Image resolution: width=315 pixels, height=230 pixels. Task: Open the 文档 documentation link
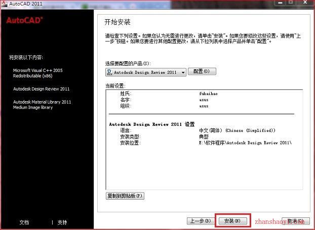(x=24, y=222)
